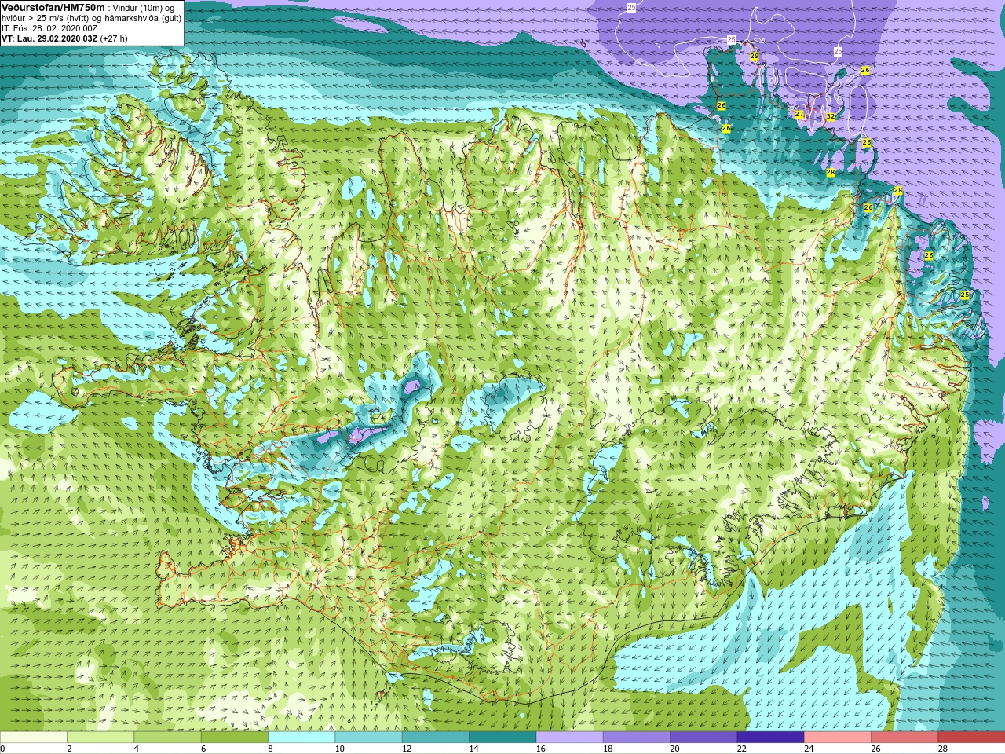Screen dimensions: 1005x754
Task: Click the 'hviður > 25 m/s' description line
Action: 91,17
